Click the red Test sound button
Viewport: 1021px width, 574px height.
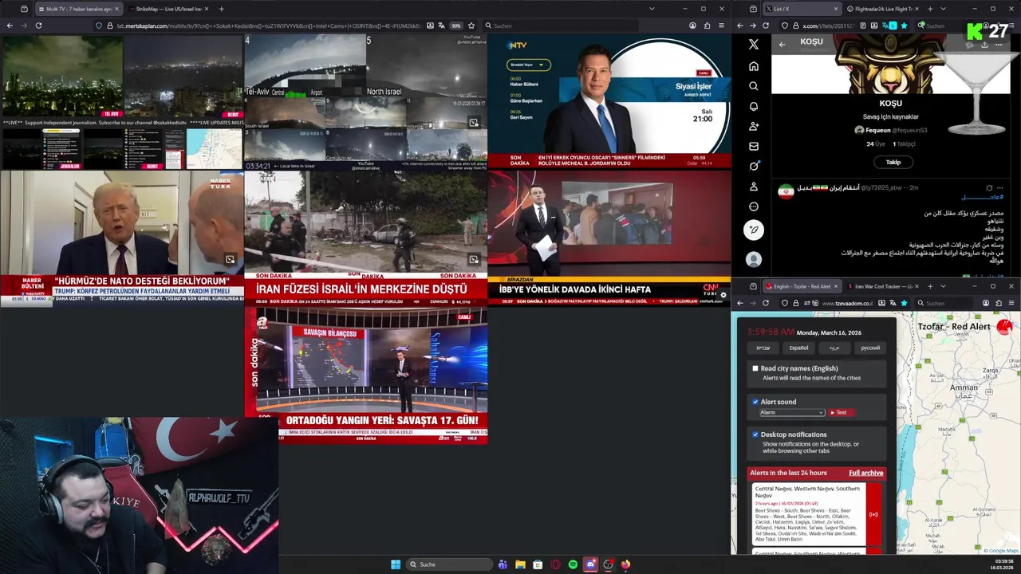[840, 412]
